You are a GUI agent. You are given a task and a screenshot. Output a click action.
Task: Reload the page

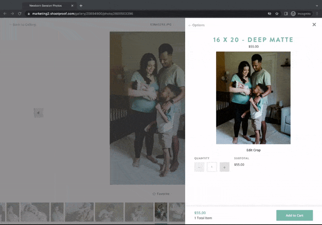(x=19, y=14)
